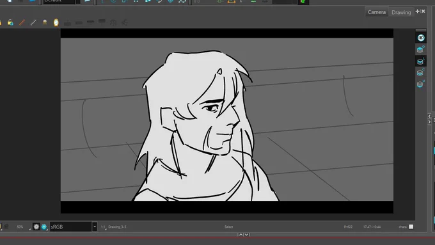Select the Underlay art layer cube marked U
The height and width of the screenshot is (245, 435).
click(x=420, y=84)
